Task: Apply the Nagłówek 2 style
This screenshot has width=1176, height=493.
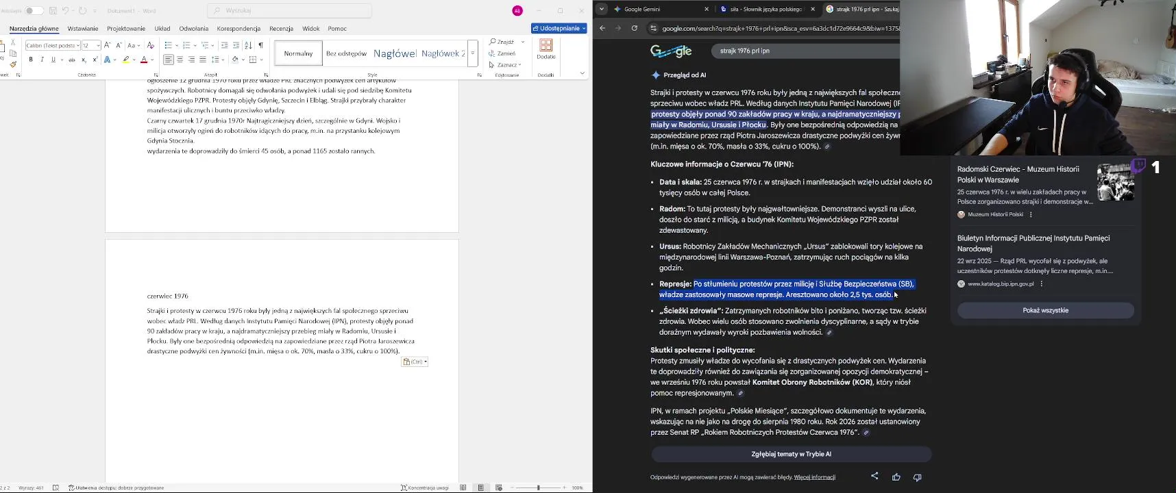Action: click(443, 53)
